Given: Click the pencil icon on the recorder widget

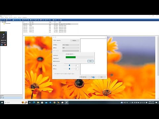Looking at the screenshot, I should 3,37.
